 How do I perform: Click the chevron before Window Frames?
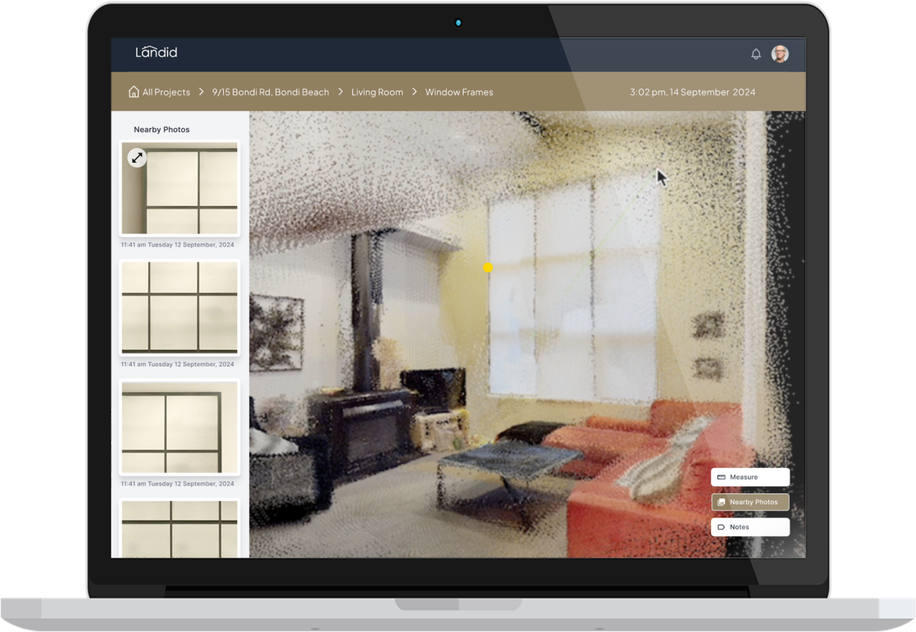pos(414,92)
